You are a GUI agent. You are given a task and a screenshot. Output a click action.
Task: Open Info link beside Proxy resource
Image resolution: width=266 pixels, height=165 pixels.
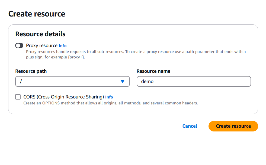[63, 46]
